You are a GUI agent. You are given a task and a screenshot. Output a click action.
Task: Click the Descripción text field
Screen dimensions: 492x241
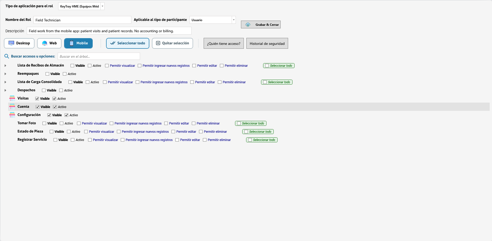pos(109,31)
